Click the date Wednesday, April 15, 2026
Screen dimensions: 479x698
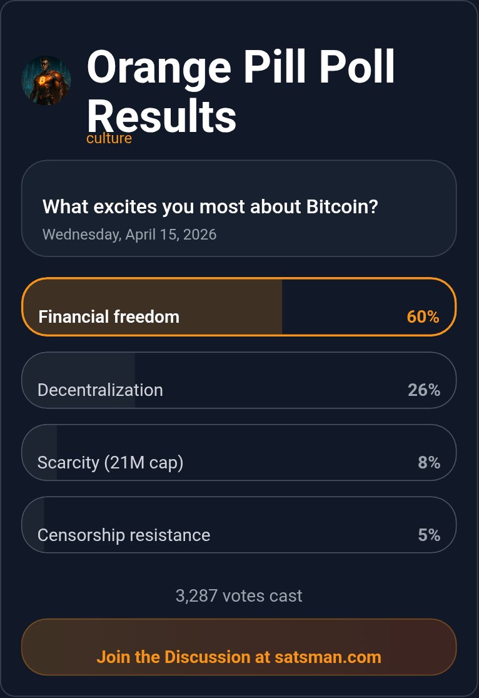[x=129, y=235]
